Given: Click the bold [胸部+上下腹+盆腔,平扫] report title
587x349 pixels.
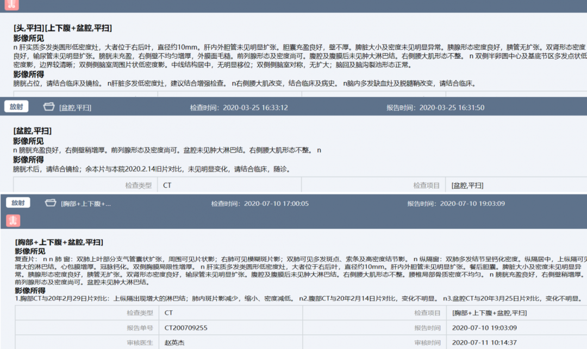Looking at the screenshot, I should click(x=59, y=242).
